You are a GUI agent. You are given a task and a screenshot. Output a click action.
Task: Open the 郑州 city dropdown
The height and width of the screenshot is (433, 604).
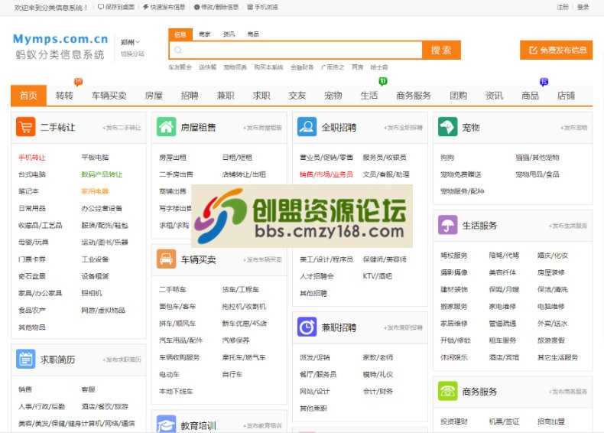coord(130,42)
